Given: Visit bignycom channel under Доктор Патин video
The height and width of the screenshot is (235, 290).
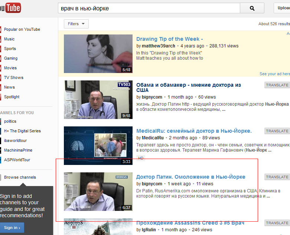Looking at the screenshot, I should click(152, 184).
